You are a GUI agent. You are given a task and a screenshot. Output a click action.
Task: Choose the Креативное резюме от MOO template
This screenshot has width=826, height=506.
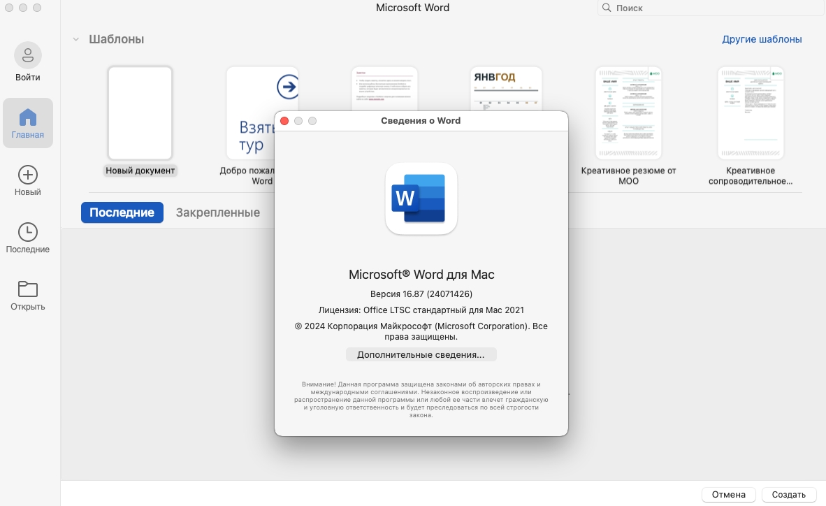pos(628,113)
